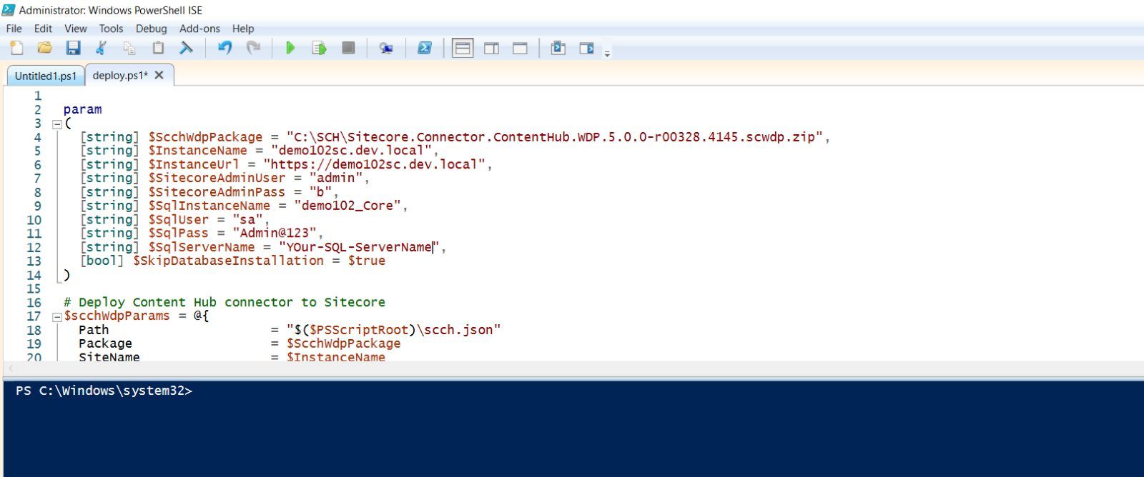Click line number 15 in the gutter
The image size is (1144, 477).
click(34, 288)
